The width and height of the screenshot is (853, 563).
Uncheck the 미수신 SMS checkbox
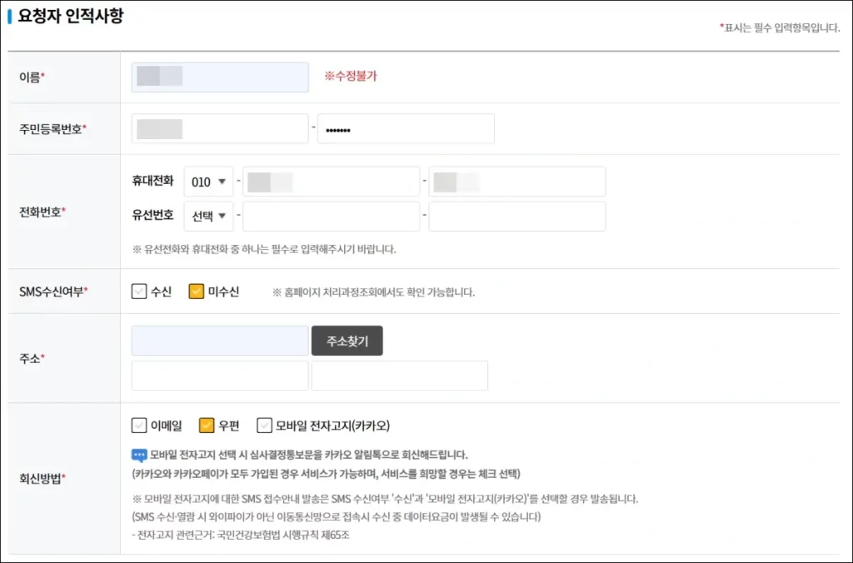click(x=196, y=291)
